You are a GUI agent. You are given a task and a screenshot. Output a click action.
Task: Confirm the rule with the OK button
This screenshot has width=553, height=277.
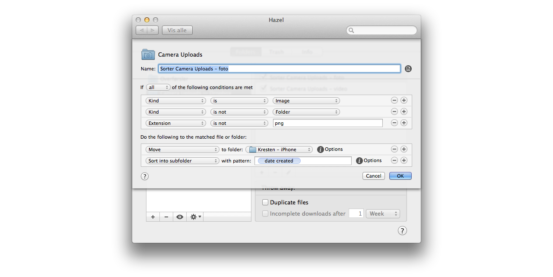(x=400, y=176)
